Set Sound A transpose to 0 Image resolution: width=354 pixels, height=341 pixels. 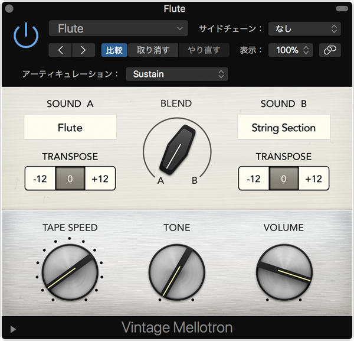[x=70, y=178]
